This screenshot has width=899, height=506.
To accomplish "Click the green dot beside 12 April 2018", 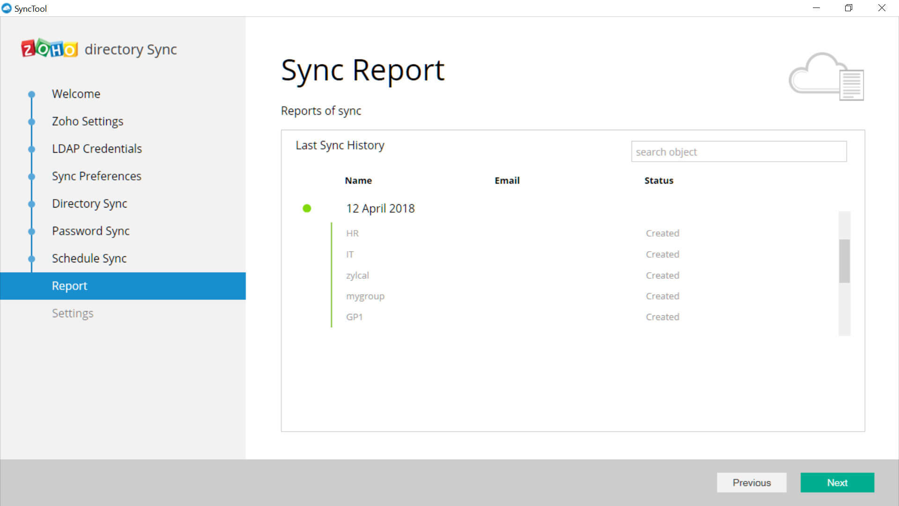I will point(307,208).
